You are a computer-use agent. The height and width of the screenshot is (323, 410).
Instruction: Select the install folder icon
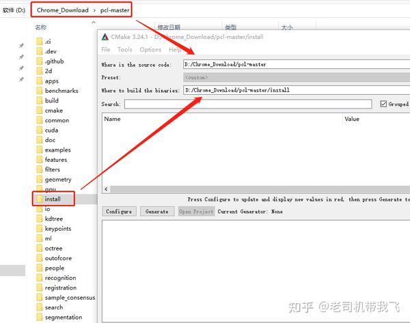[x=40, y=199]
